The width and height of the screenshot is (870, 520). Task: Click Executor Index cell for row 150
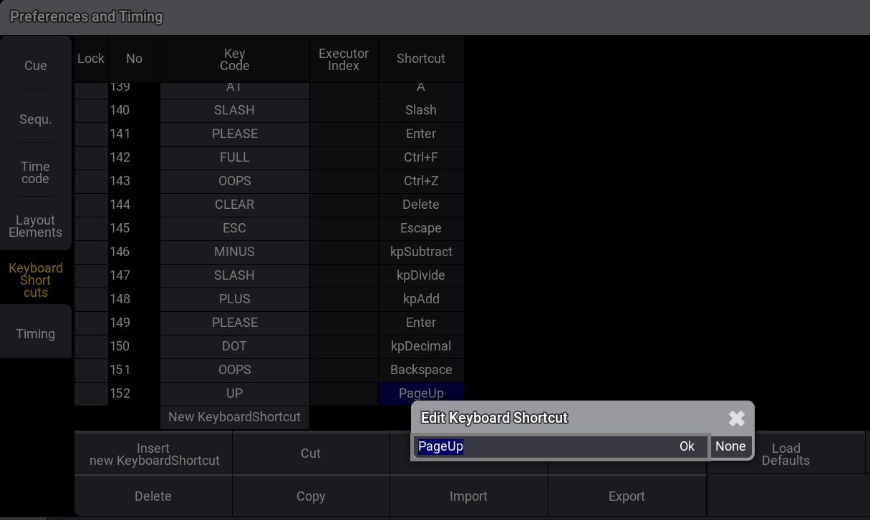tap(344, 346)
